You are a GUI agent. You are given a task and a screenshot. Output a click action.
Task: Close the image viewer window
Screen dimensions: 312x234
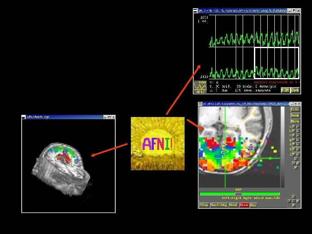299,104
